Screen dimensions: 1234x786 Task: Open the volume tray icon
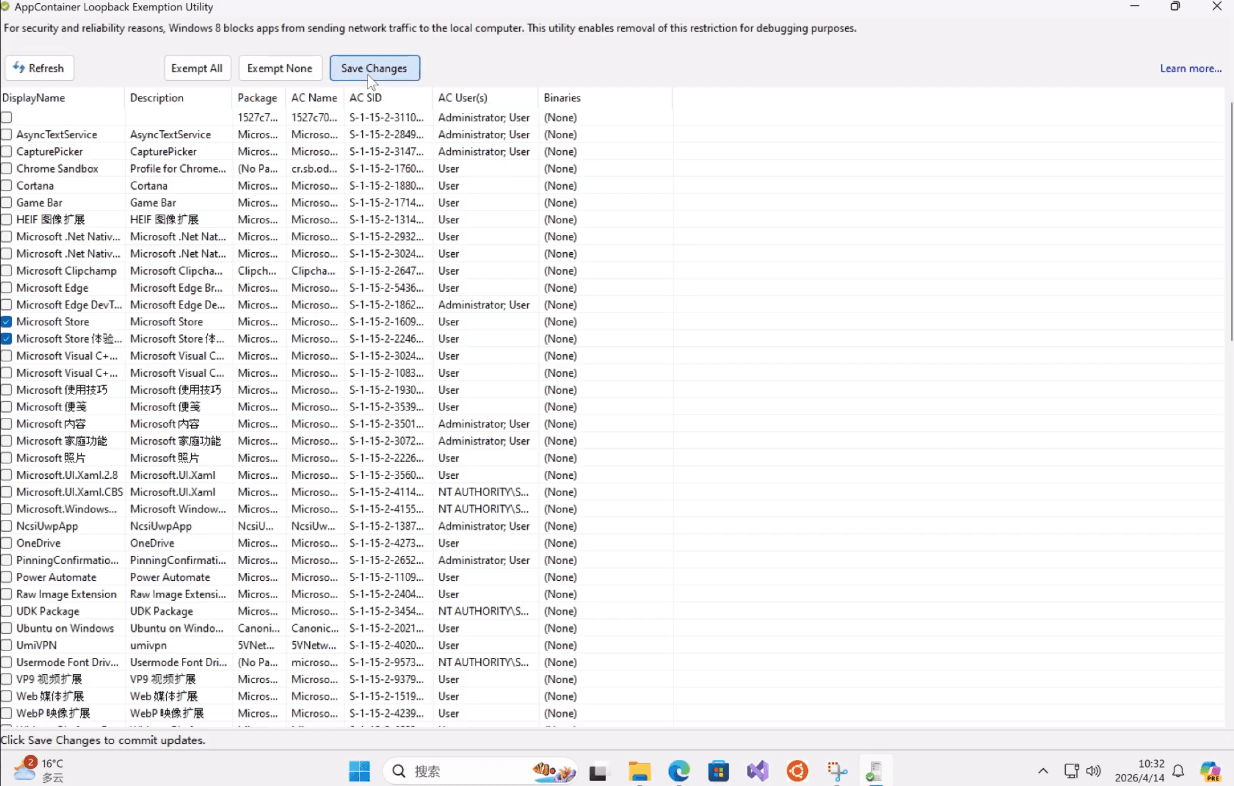point(1093,771)
